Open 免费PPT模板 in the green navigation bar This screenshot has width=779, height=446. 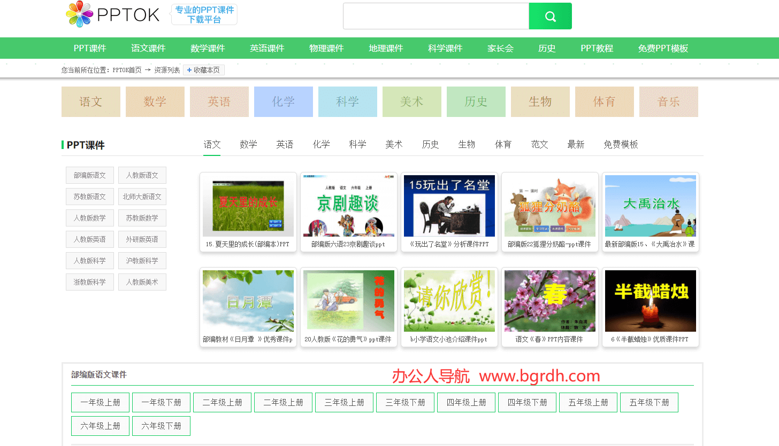(663, 48)
